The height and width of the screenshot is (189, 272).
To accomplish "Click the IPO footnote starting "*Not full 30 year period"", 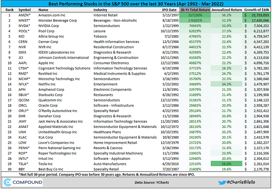I will coord(106,174).
